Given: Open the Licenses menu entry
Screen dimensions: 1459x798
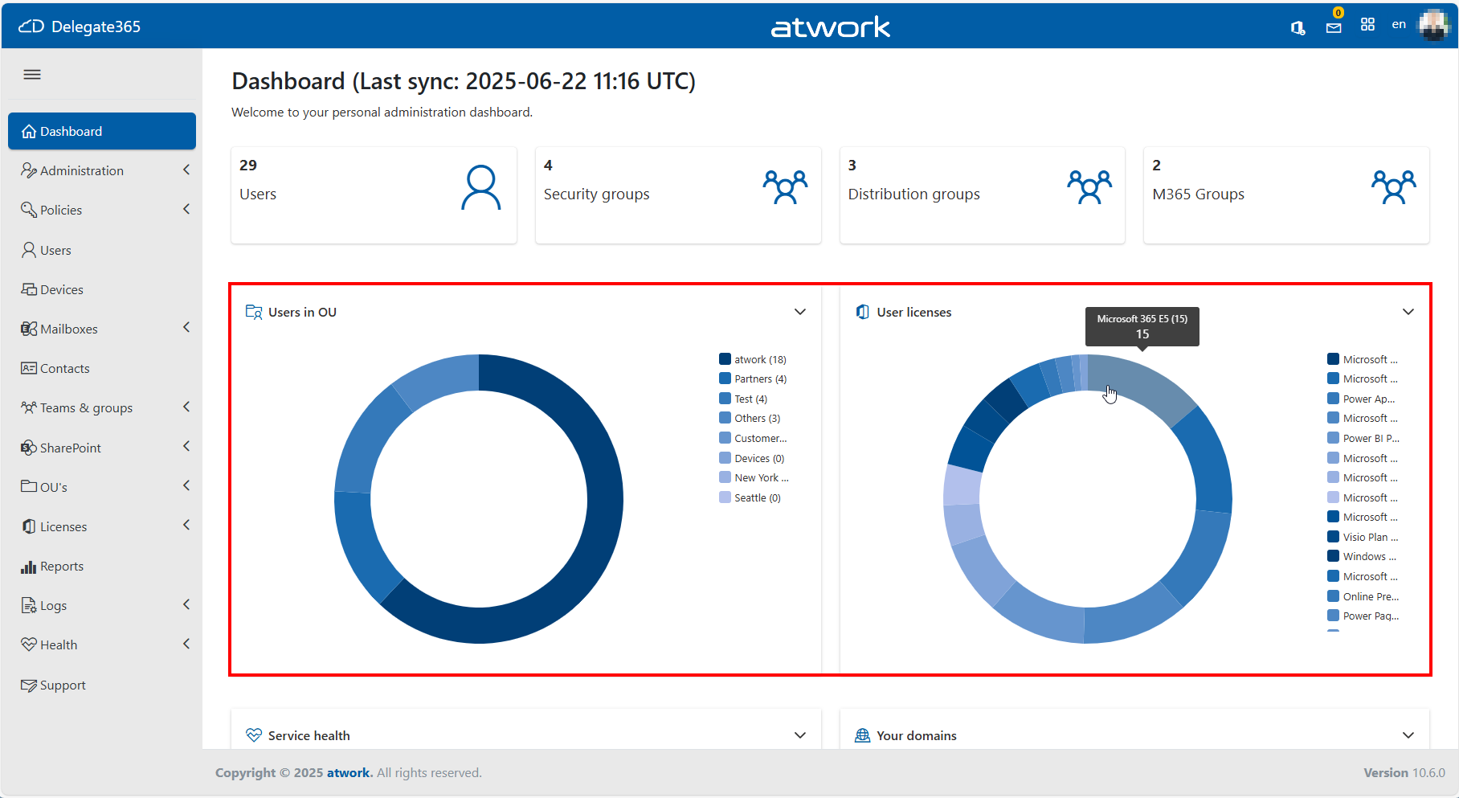Looking at the screenshot, I should point(63,526).
